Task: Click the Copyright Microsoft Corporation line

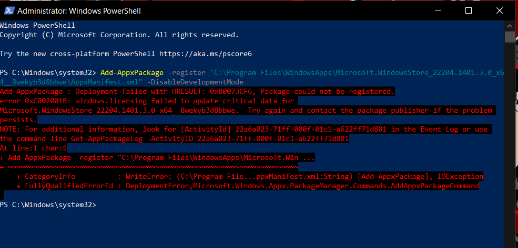Action: (119, 35)
